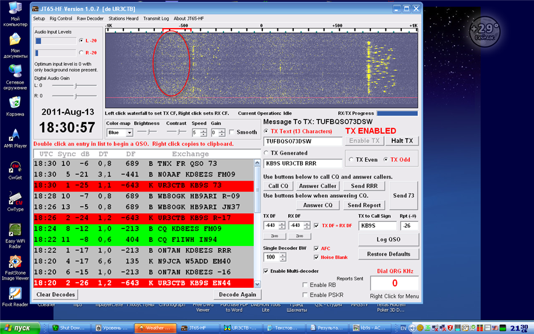Click the TX Text message input field
534x334 pixels.
pyautogui.click(x=302, y=141)
